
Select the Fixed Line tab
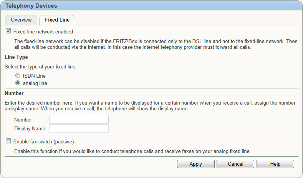pos(57,20)
